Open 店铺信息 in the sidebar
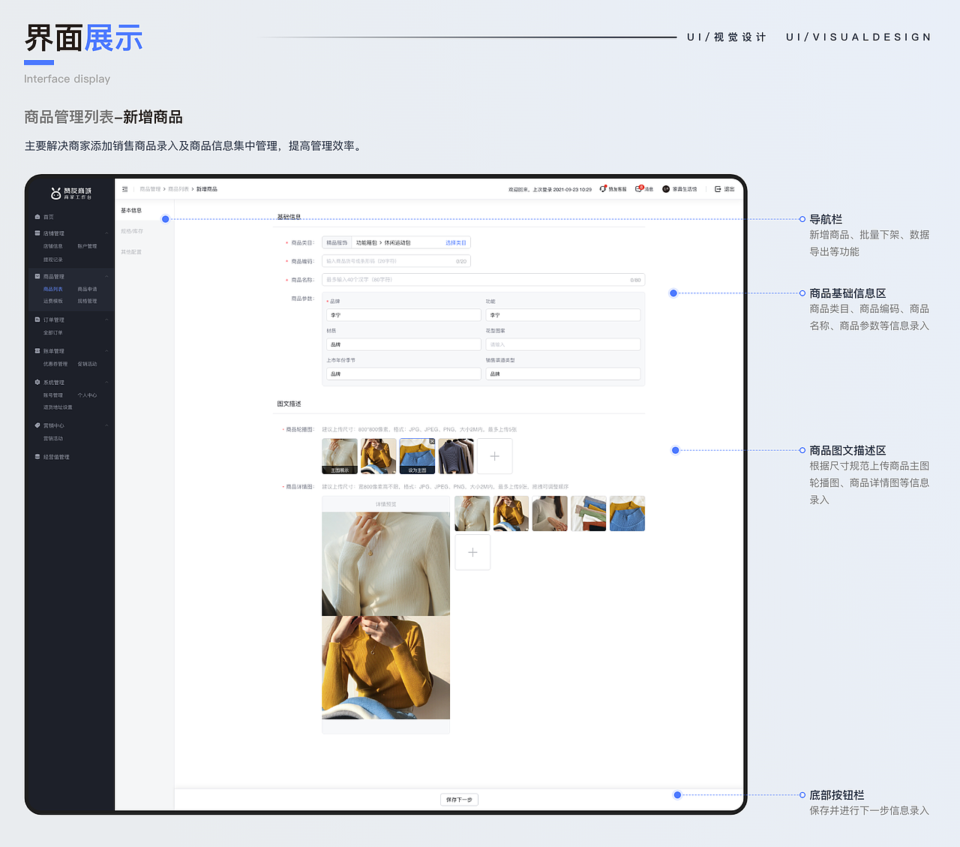Image resolution: width=960 pixels, height=847 pixels. point(53,246)
